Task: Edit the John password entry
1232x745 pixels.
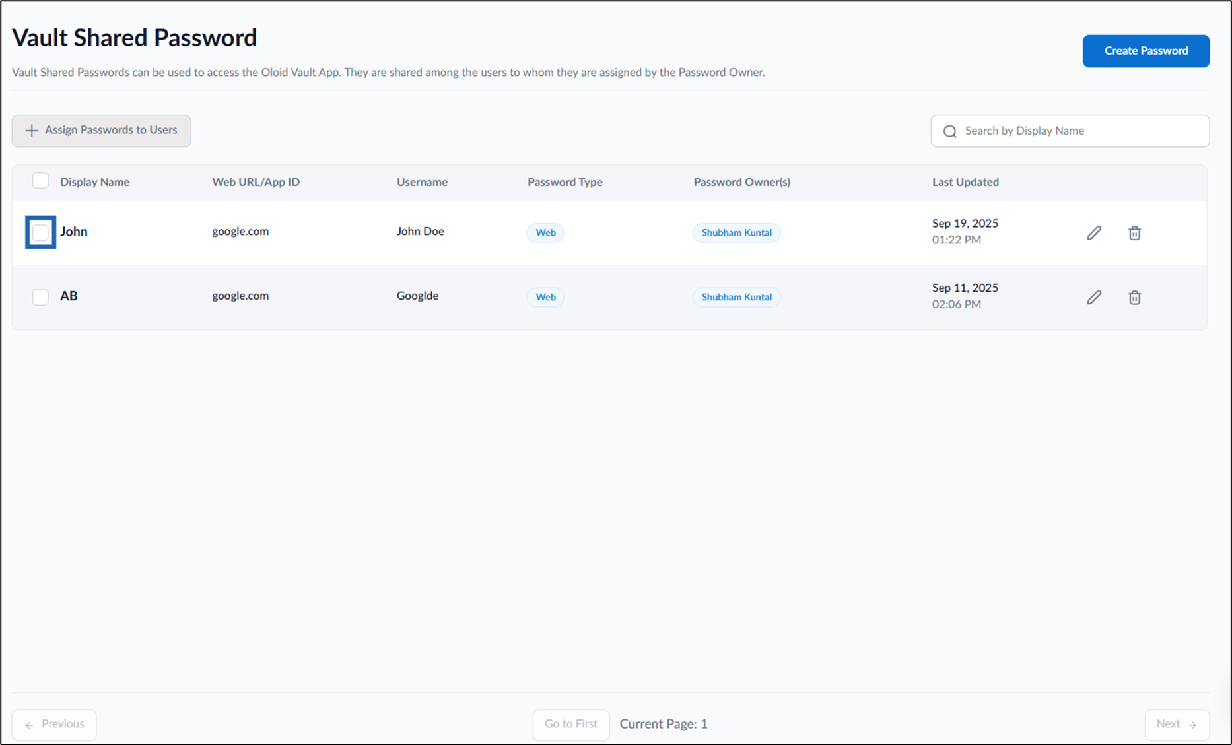Action: 1094,232
